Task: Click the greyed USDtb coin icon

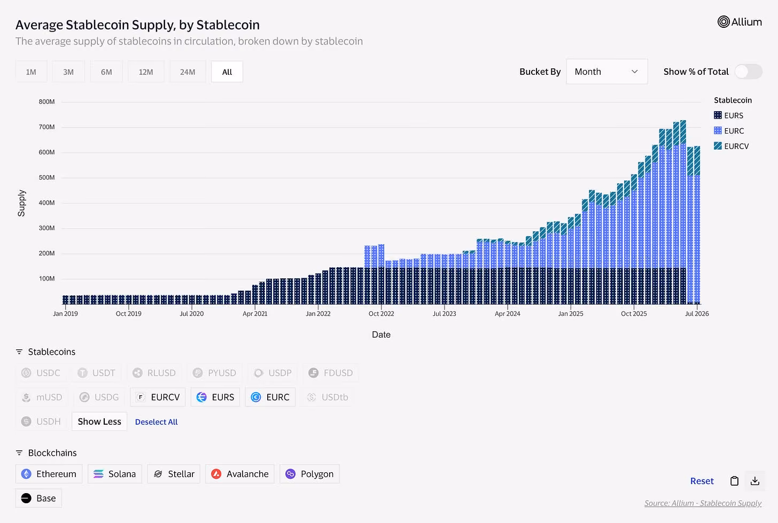Action: pos(312,397)
